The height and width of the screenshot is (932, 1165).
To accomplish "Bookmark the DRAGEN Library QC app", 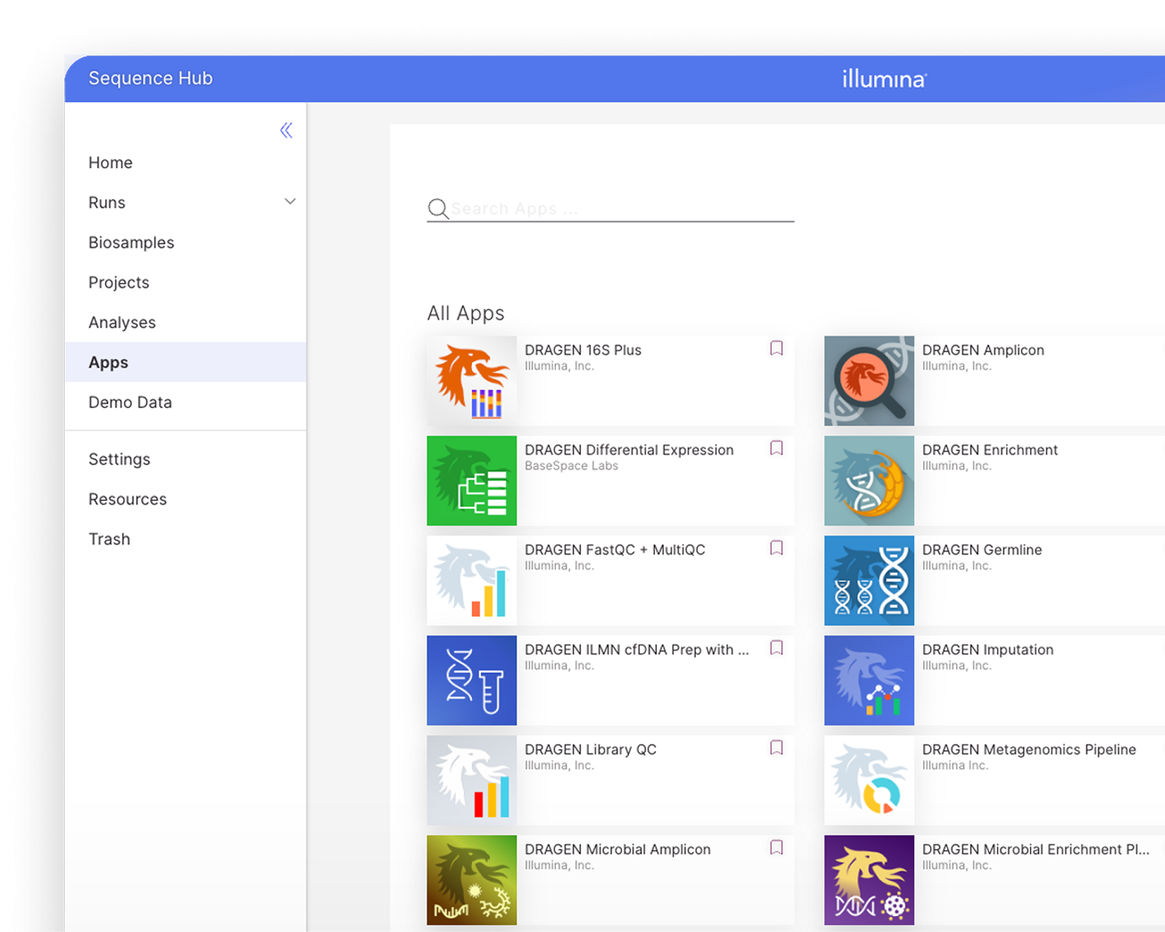I will point(776,748).
